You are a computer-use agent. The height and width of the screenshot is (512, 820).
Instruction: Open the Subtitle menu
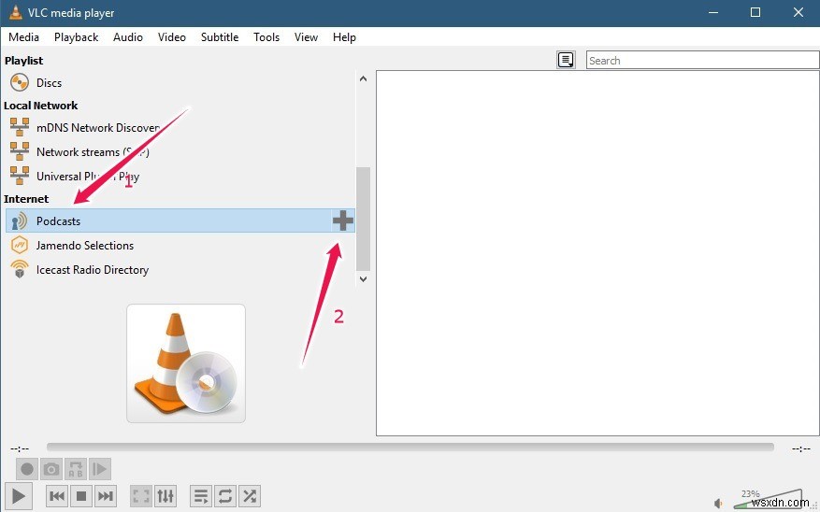pyautogui.click(x=220, y=37)
